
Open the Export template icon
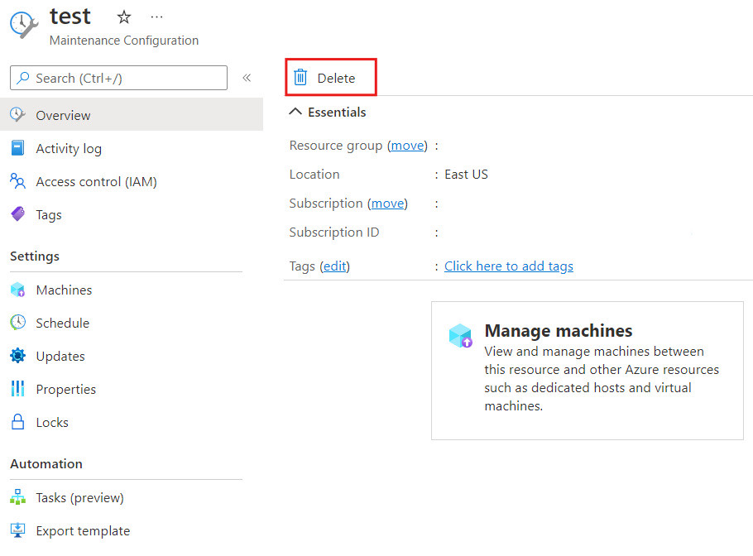18,530
